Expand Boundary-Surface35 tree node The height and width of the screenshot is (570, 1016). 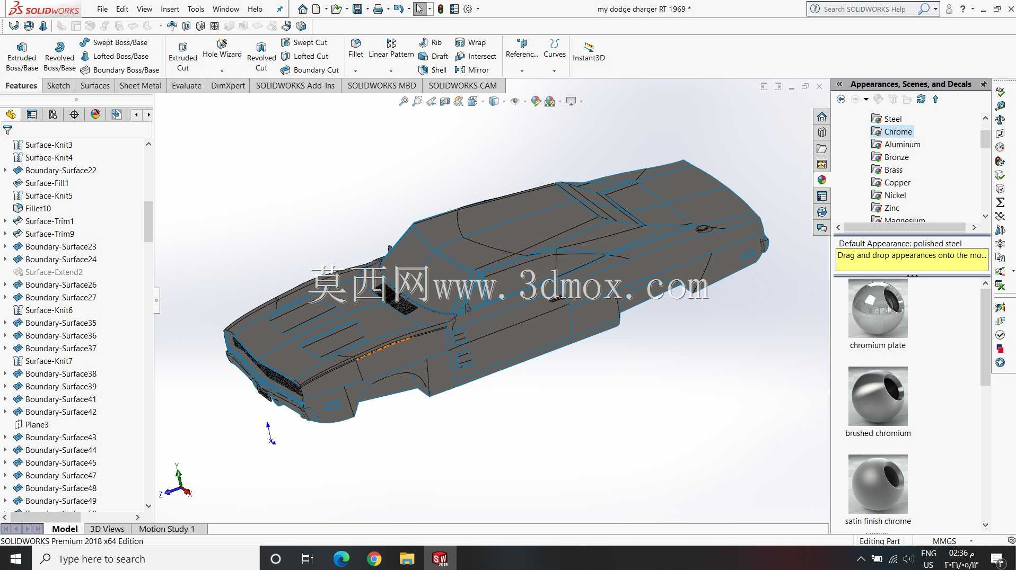(x=5, y=323)
